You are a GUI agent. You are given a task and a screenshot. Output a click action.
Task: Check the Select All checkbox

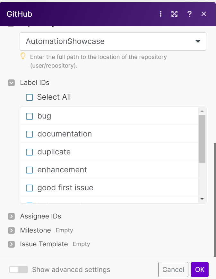(30, 97)
